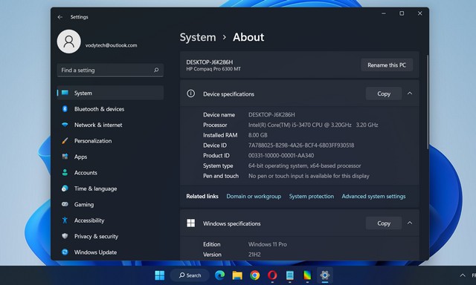
Task: Click the 64-bit operating system text
Action: (x=305, y=166)
